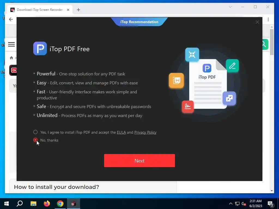This screenshot has width=279, height=209.
Task: Click the muted volume icon in the tray
Action: [244, 204]
